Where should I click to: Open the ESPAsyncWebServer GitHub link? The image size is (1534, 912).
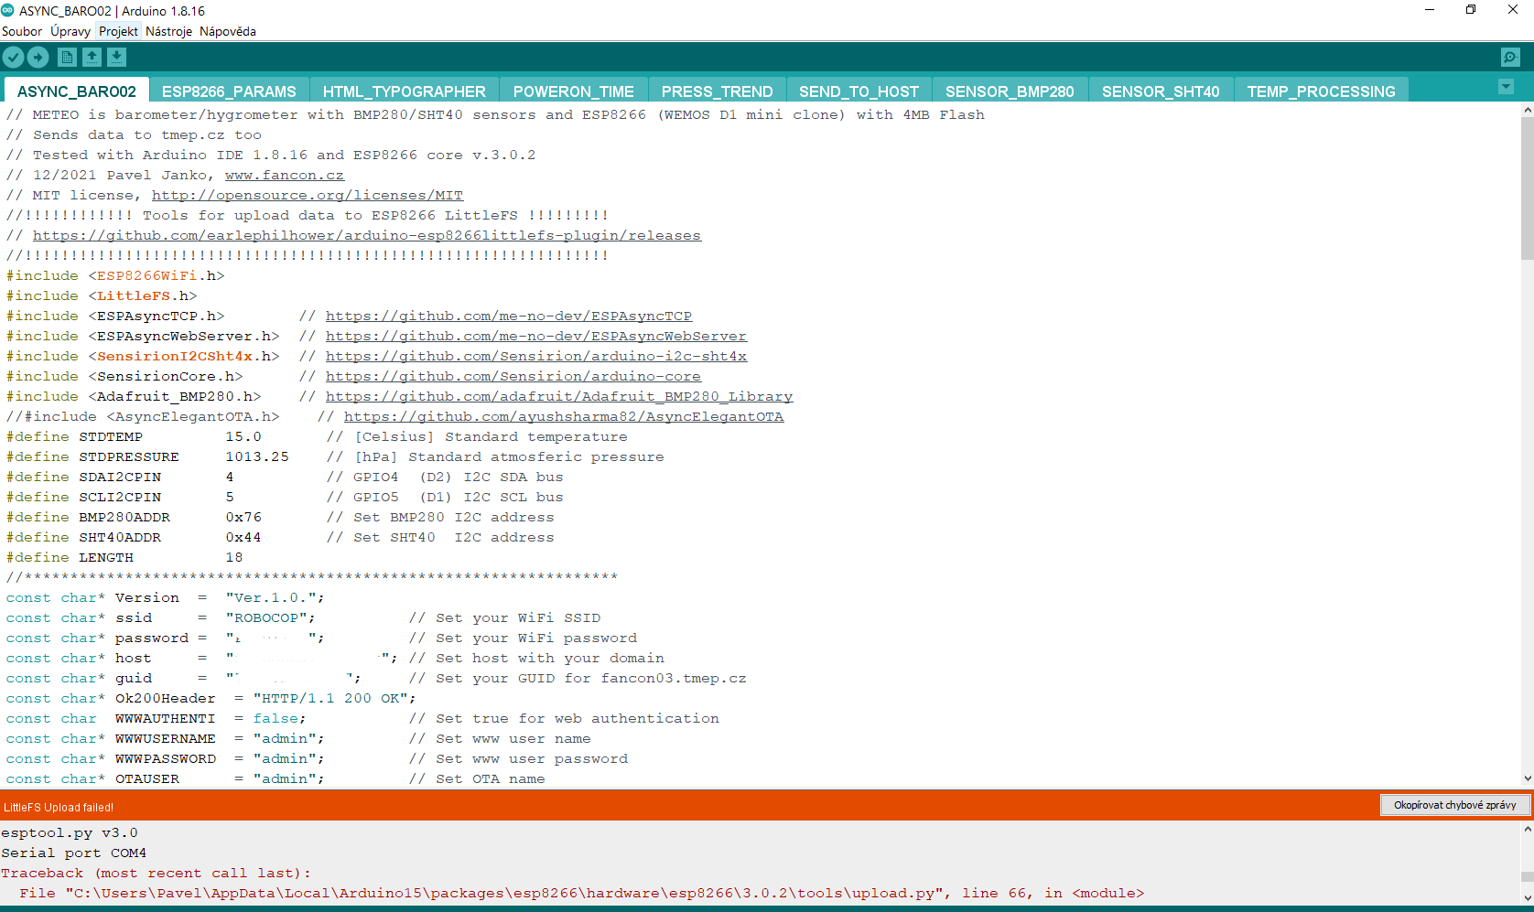coord(535,336)
